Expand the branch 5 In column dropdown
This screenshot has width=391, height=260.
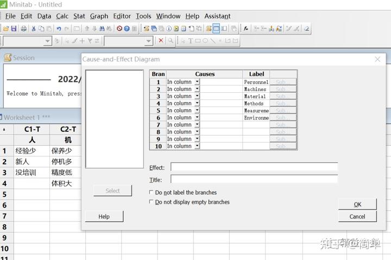point(197,110)
